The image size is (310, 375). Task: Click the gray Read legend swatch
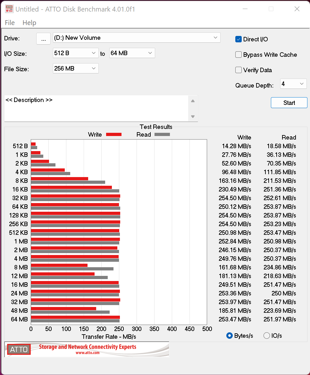pyautogui.click(x=162, y=134)
